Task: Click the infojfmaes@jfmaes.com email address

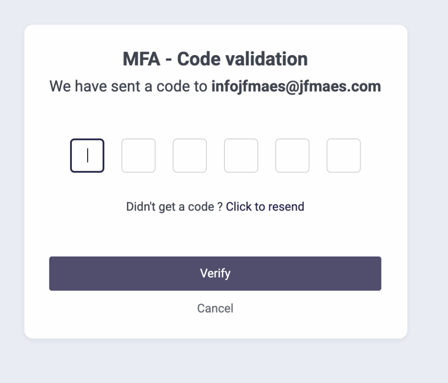Action: [296, 86]
